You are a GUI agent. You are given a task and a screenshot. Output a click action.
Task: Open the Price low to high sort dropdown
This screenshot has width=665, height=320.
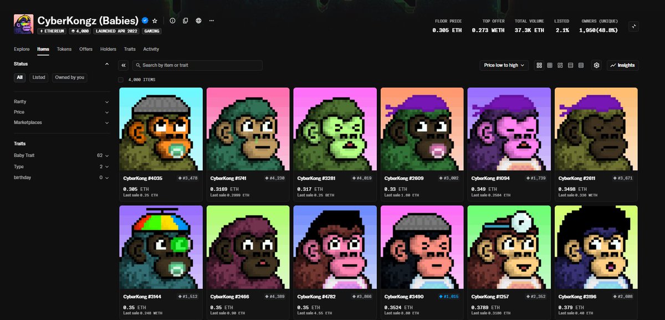tap(504, 65)
